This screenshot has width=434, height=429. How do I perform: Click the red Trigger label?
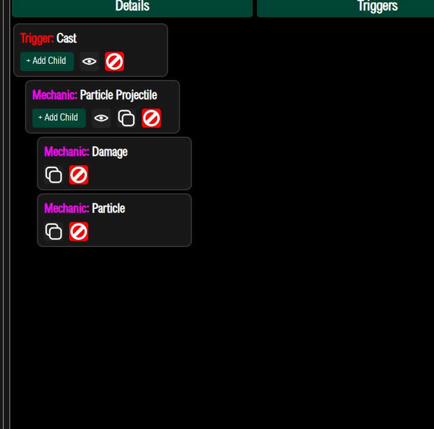click(x=37, y=39)
